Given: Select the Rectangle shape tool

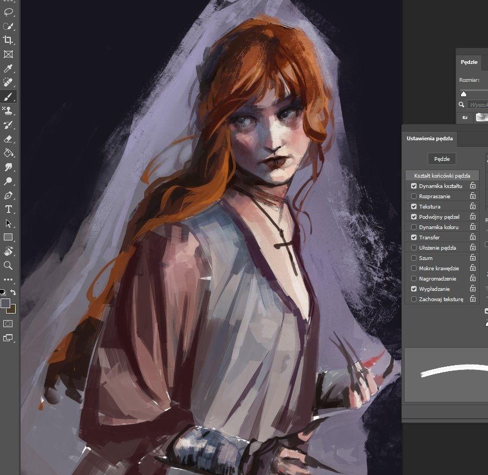Looking at the screenshot, I should (x=8, y=237).
